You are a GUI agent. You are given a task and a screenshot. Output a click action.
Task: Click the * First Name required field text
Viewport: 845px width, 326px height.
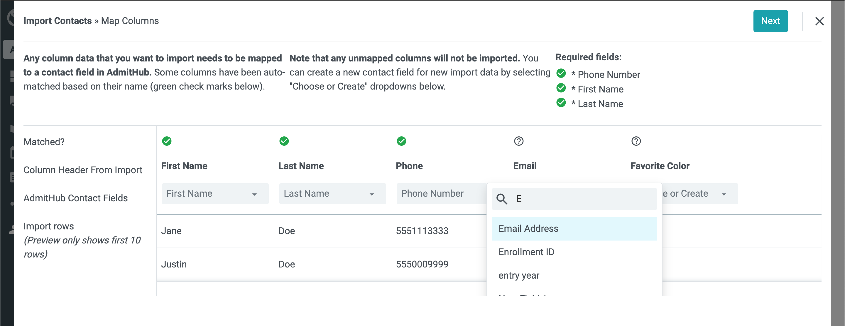coord(597,89)
